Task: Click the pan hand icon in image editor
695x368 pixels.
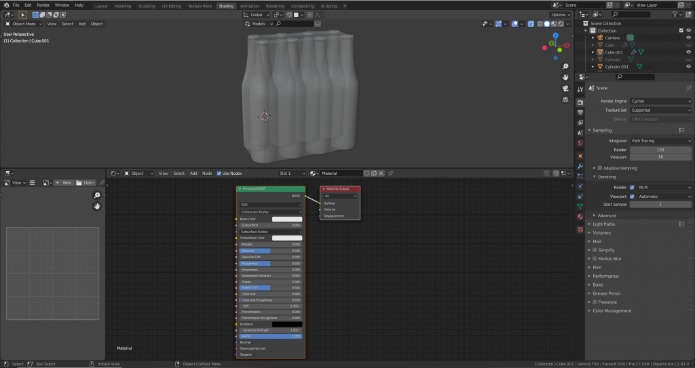Action: [97, 206]
